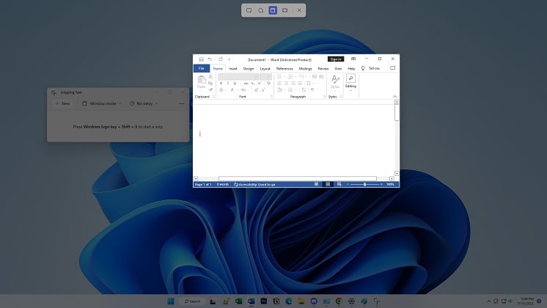Toggle Italic formatting in Font group
The width and height of the screenshot is (547, 308).
(227, 83)
